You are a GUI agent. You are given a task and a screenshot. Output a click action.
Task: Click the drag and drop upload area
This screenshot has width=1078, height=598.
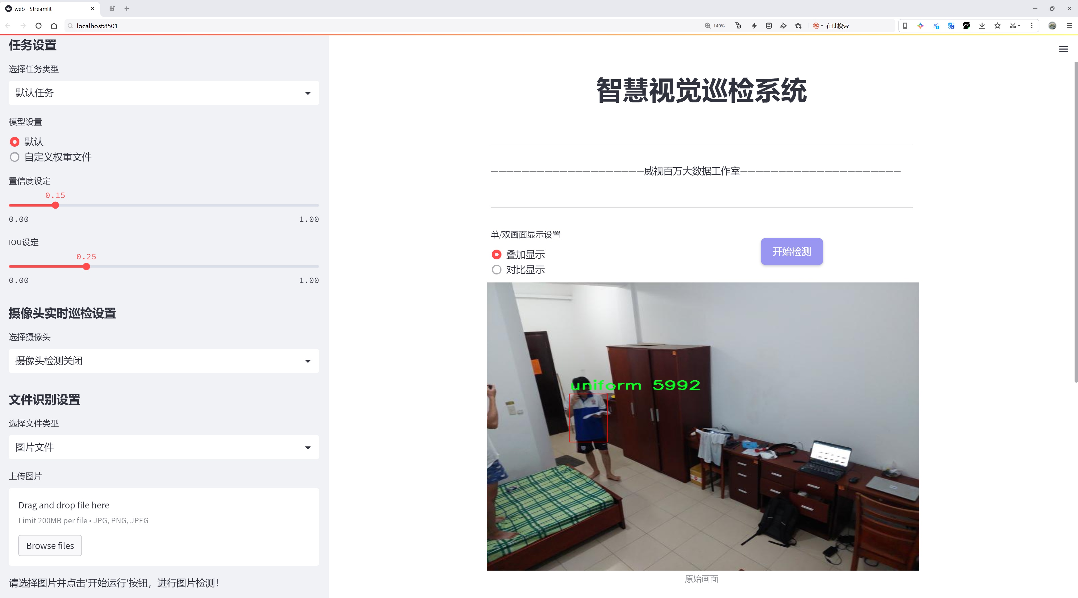tap(164, 527)
